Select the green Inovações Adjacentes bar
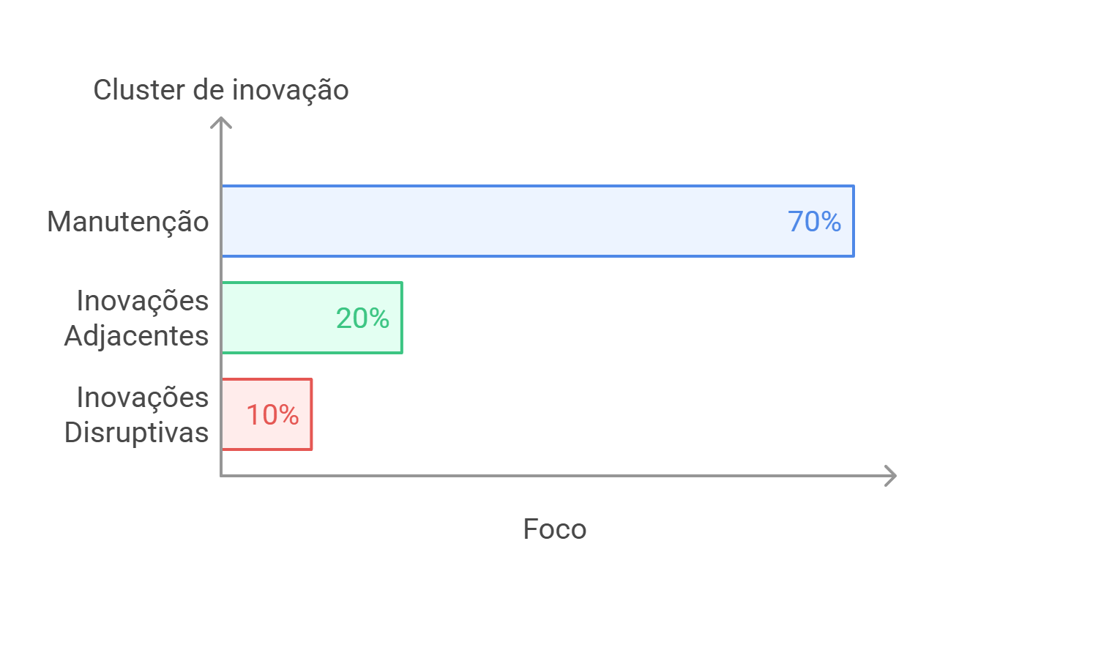This screenshot has height=653, width=1101. 312,318
